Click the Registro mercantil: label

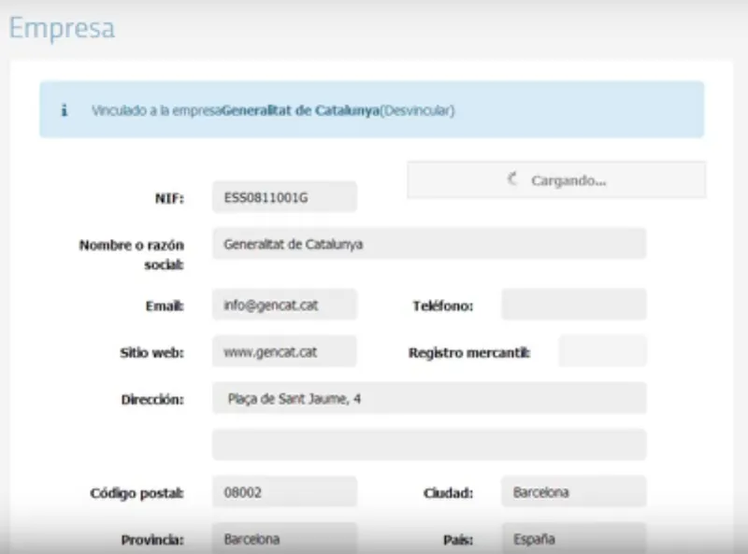tap(469, 352)
